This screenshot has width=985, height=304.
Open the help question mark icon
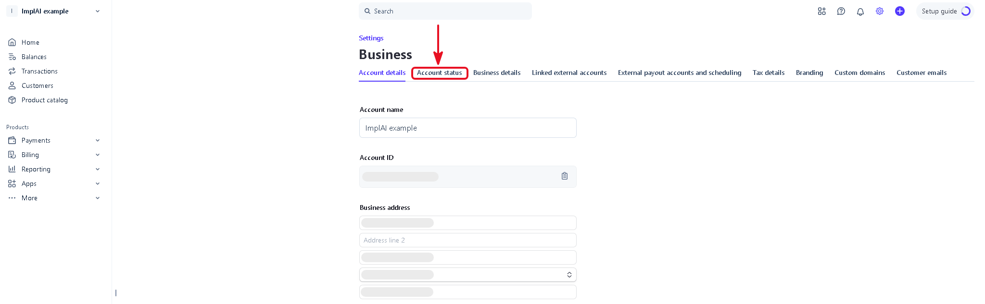tap(841, 11)
